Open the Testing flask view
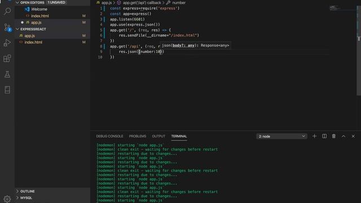361x203 pixels. click(7, 74)
